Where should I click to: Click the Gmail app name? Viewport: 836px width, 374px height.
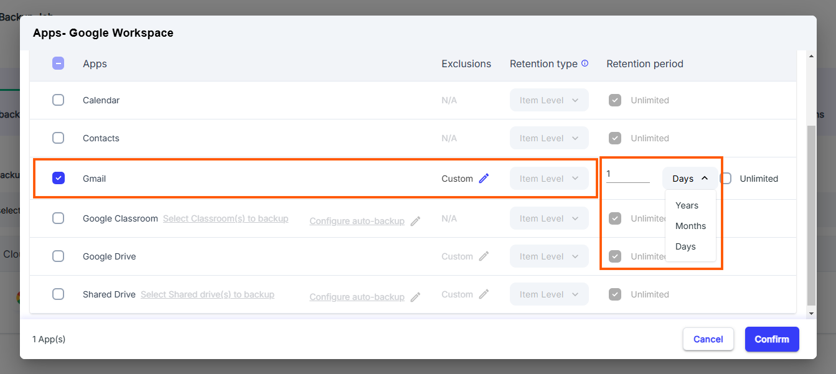click(x=95, y=179)
